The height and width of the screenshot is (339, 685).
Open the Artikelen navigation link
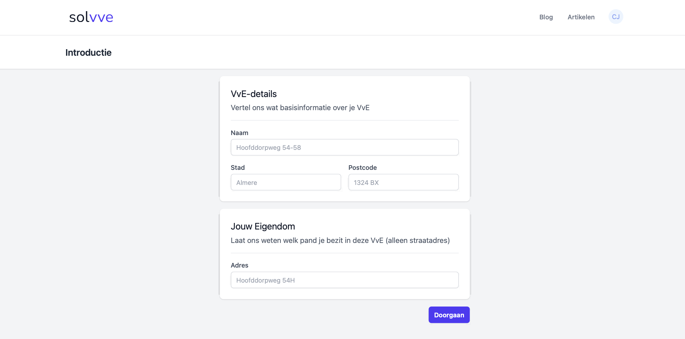click(x=581, y=17)
